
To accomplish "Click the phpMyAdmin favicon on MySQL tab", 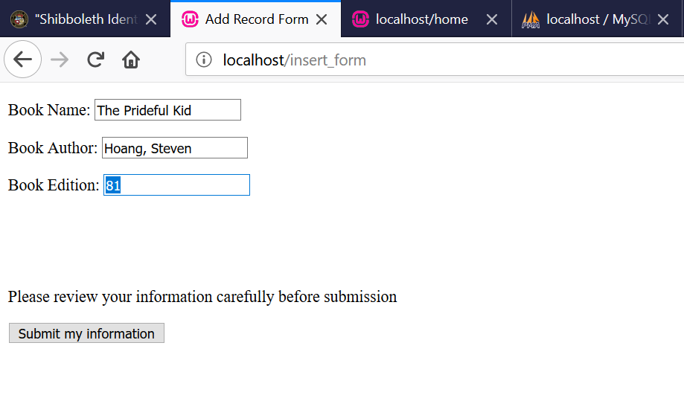I will click(531, 19).
